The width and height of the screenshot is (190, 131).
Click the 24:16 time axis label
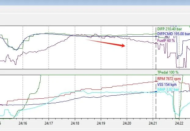[23, 123]
